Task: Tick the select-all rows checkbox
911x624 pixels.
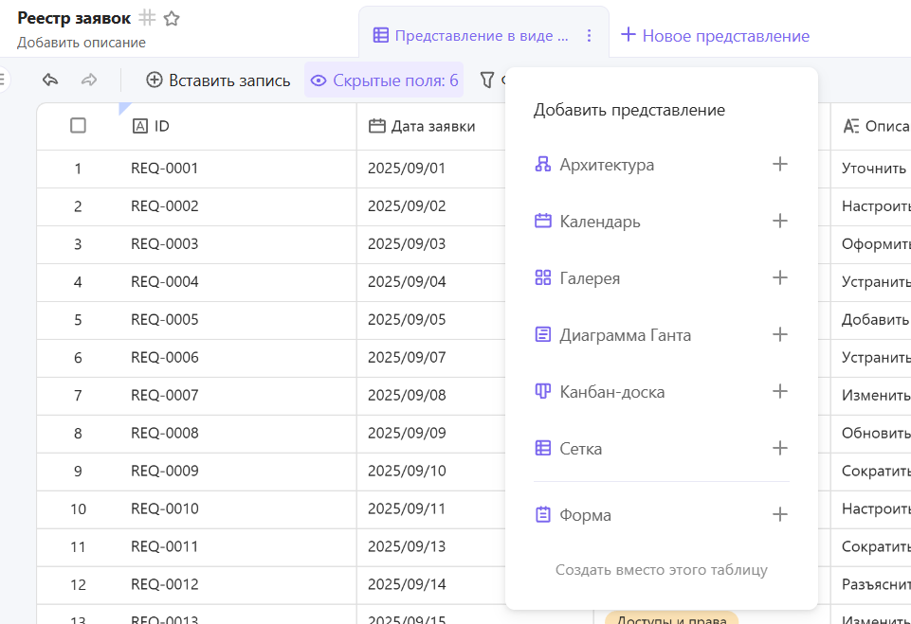Action: [x=78, y=126]
